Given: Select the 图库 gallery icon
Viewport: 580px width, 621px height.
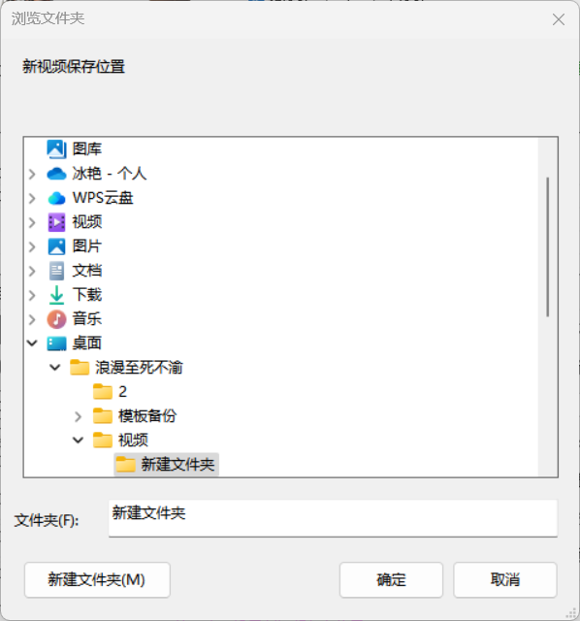Looking at the screenshot, I should click(56, 149).
